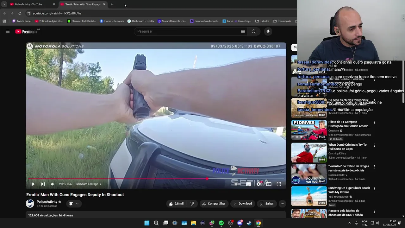Play the paused video

pyautogui.click(x=33, y=184)
